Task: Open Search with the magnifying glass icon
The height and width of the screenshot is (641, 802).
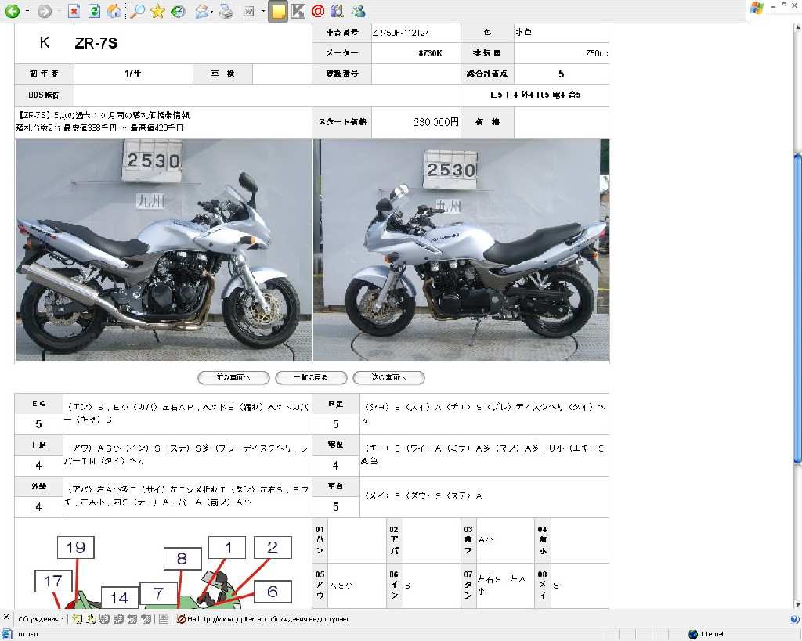Action: click(x=137, y=11)
